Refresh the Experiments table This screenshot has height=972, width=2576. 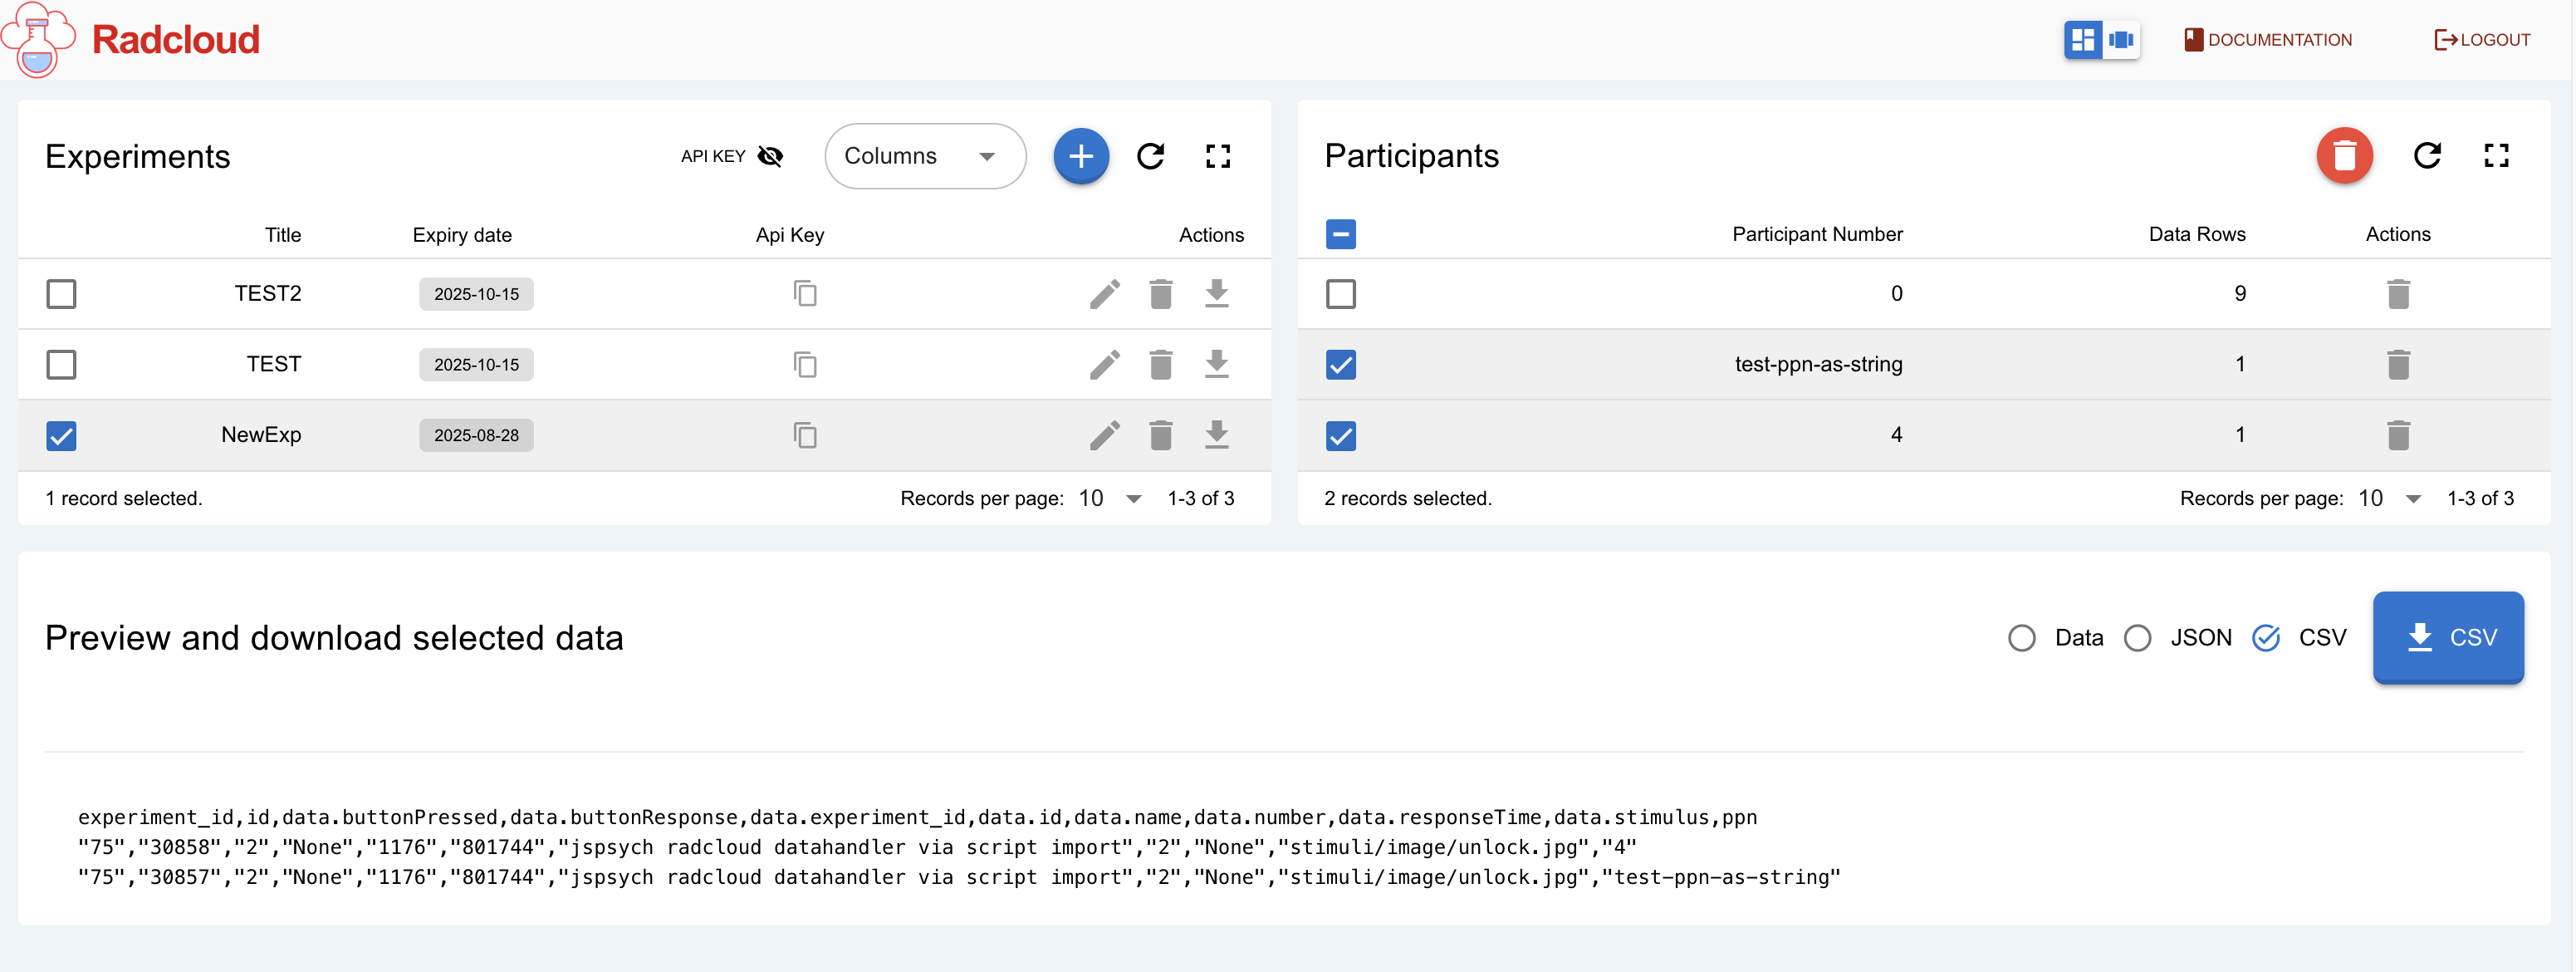pos(1150,156)
